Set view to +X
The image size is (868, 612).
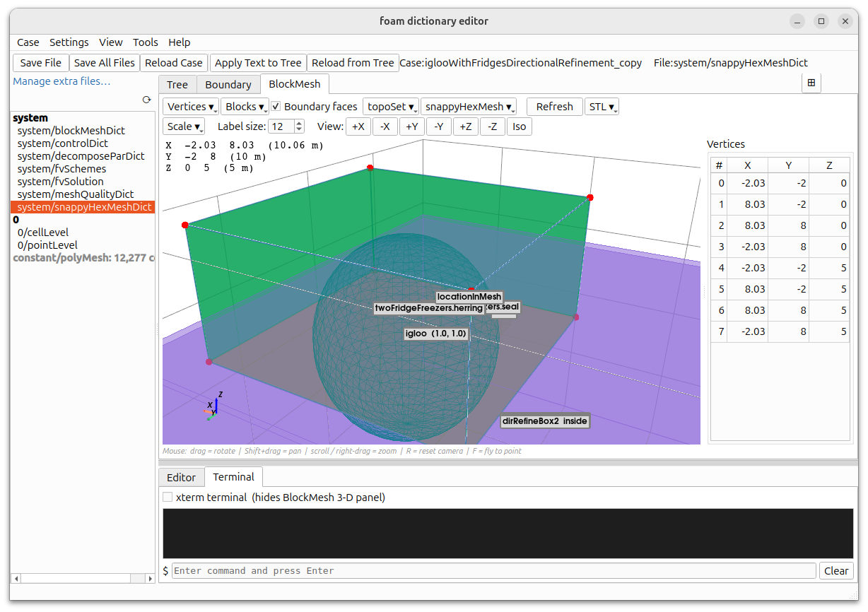pos(358,126)
